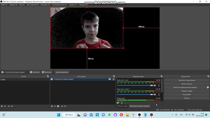Add a new scene with the plus icon
The height and width of the screenshot is (118, 210).
(x=2, y=106)
